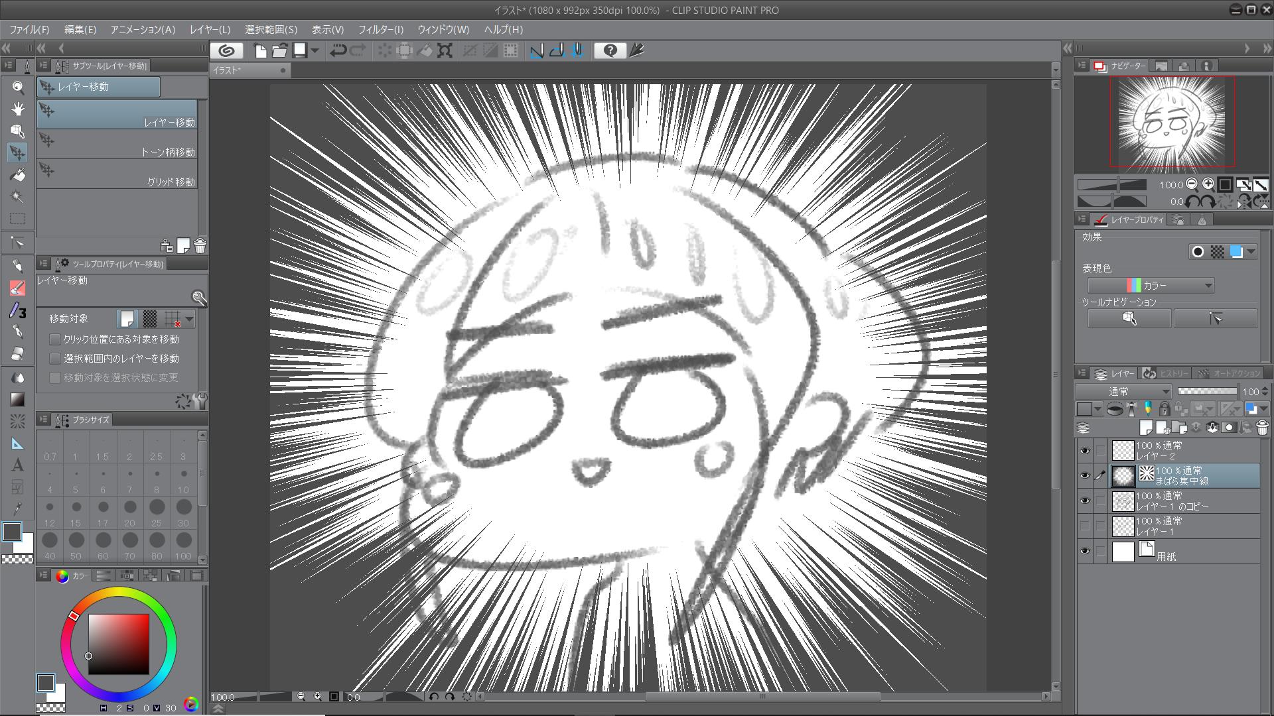Select the Text tool
Viewport: 1274px width, 716px height.
[18, 465]
